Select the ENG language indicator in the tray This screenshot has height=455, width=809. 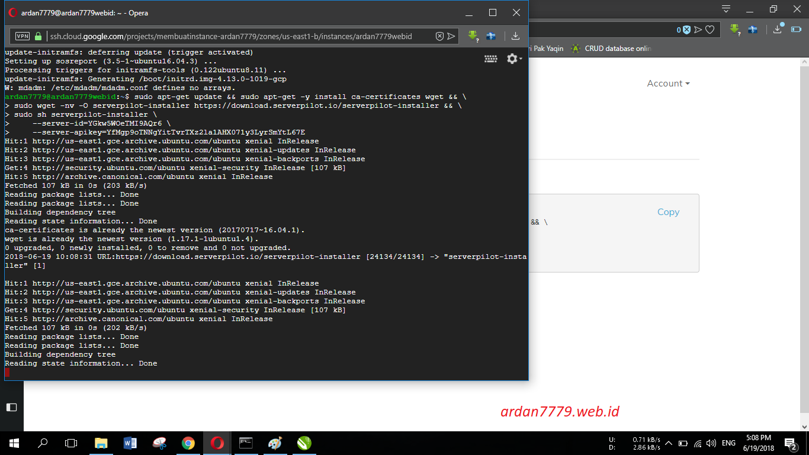pyautogui.click(x=728, y=443)
